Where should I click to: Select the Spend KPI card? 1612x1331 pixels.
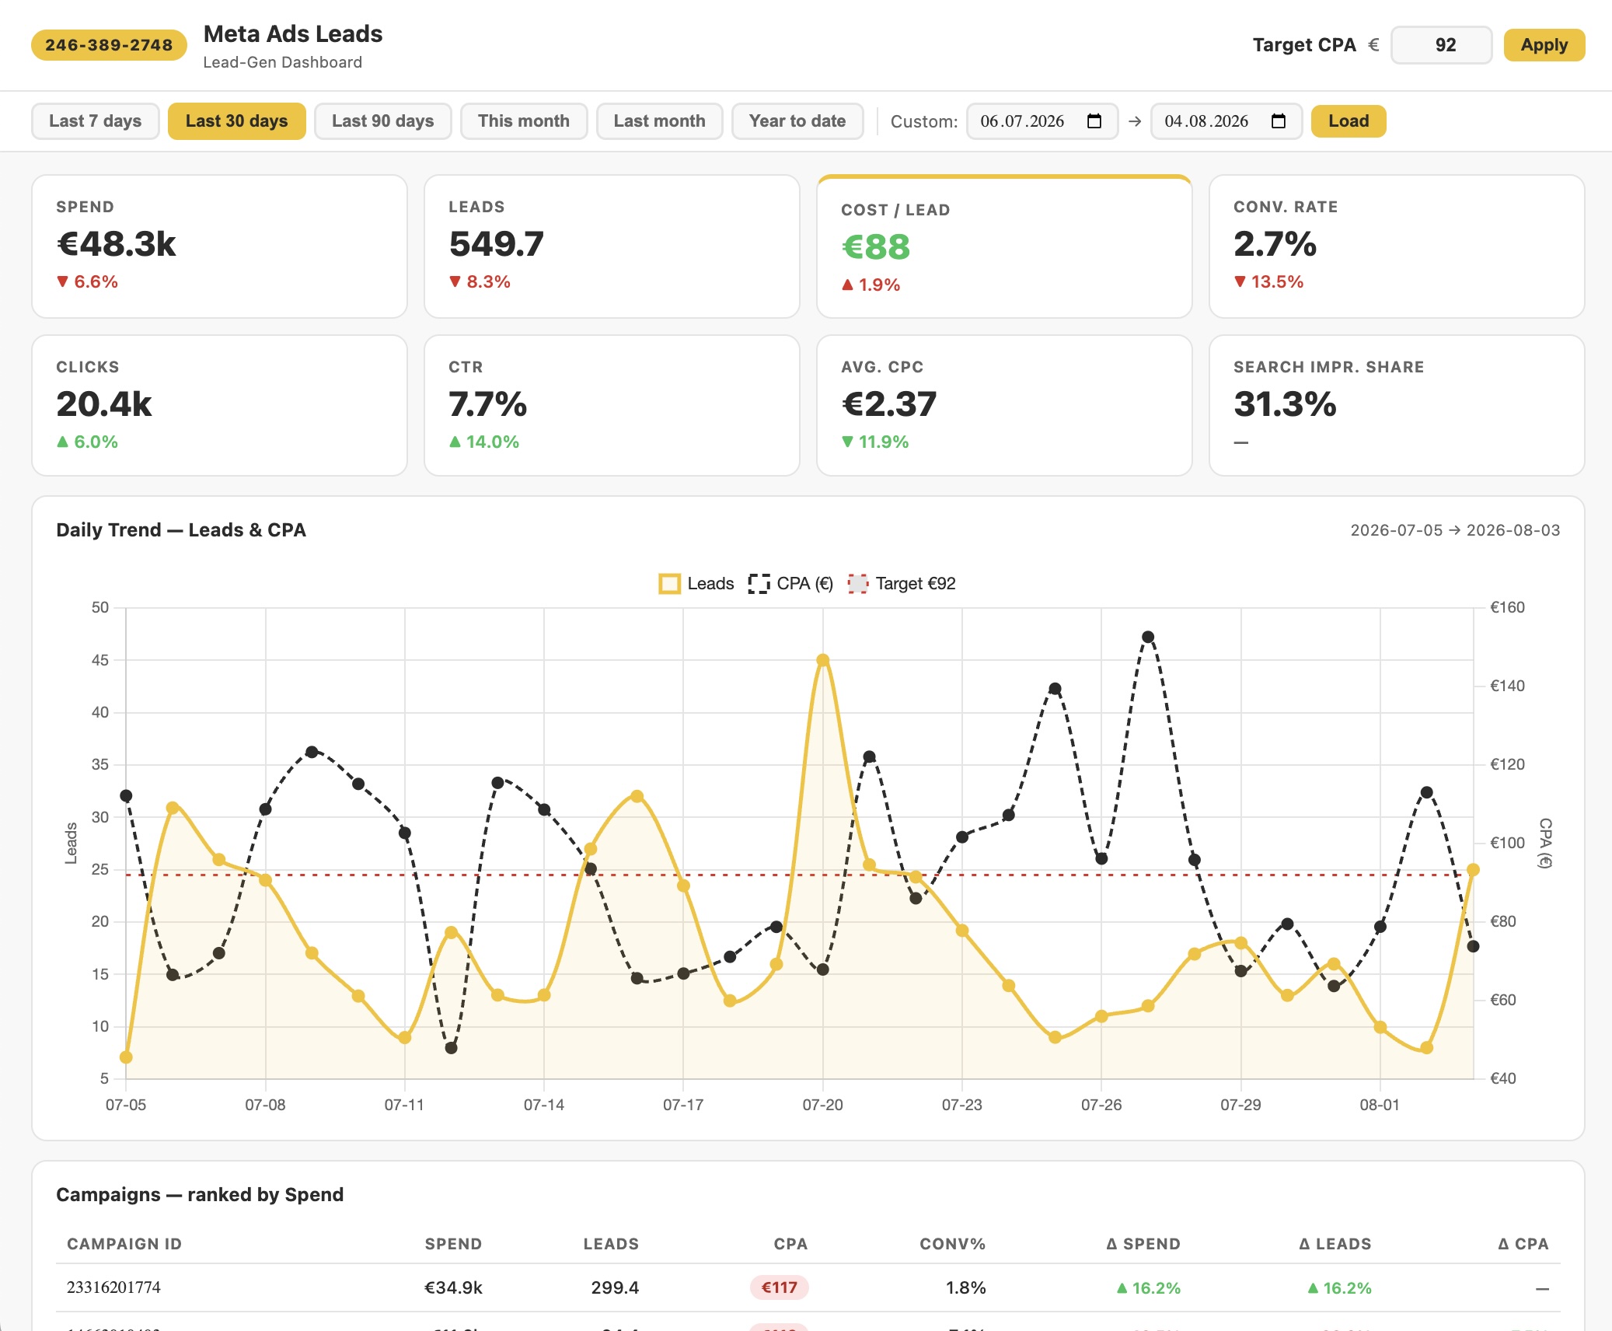pyautogui.click(x=220, y=246)
